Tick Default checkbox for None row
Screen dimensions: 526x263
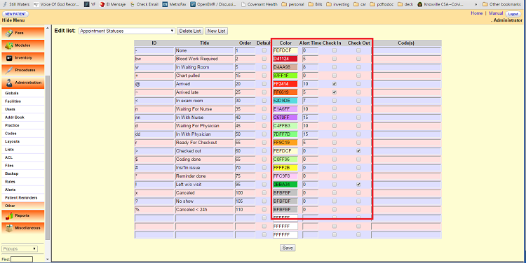pos(264,50)
